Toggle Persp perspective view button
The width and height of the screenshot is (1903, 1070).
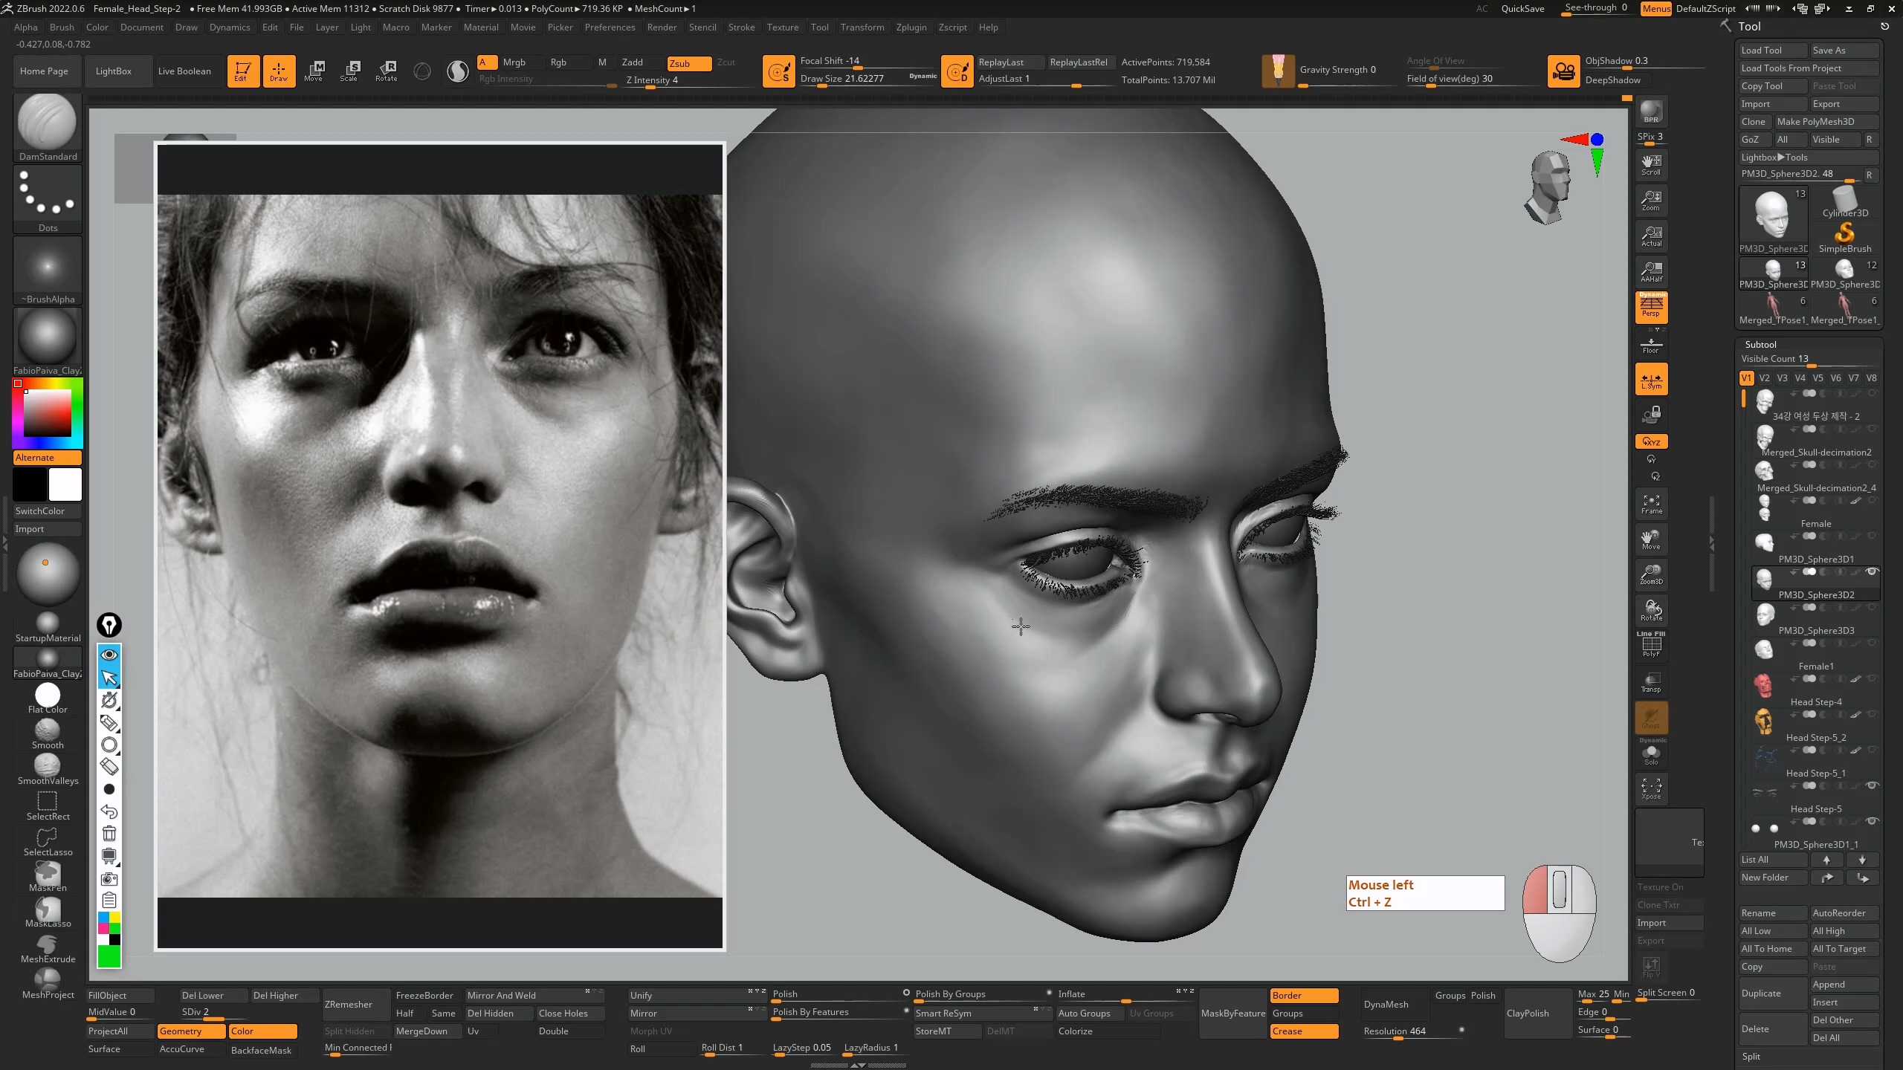pos(1651,307)
